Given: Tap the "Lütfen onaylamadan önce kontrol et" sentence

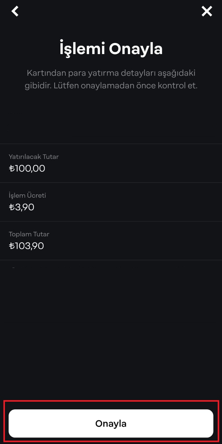Looking at the screenshot, I should point(125,86).
